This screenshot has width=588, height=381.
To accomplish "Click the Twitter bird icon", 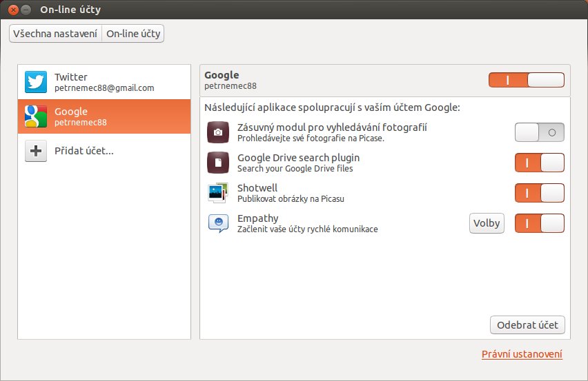I will point(36,82).
